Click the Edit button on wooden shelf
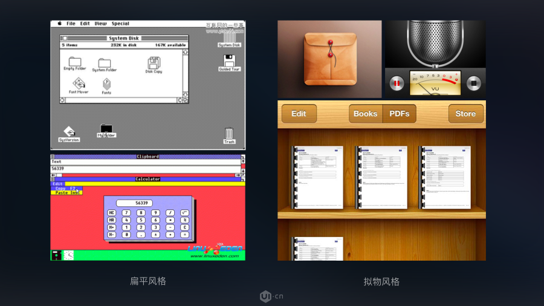 point(299,114)
